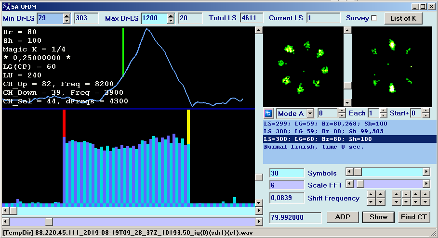Click spectrum graph vertical scrollbar up arrow
Viewport: 438px width, 238px height.
259,30
